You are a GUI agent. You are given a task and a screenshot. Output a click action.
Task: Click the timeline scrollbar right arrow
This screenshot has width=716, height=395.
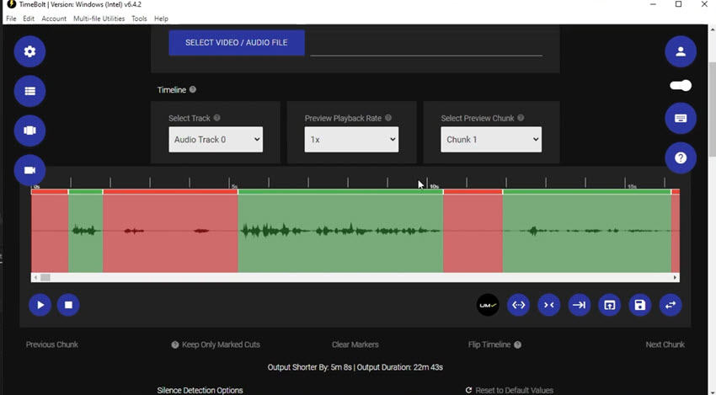point(675,277)
